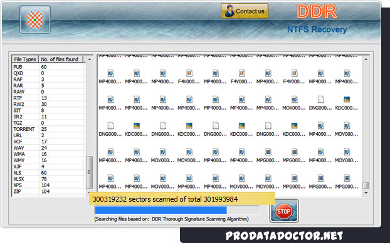The image size is (390, 243).
Task: Click file type list scrollbar up arrow
Action: coord(89,59)
